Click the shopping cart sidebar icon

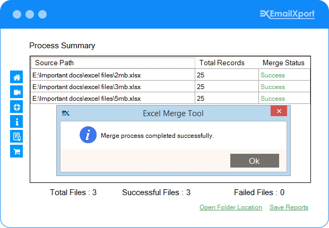tap(16, 151)
